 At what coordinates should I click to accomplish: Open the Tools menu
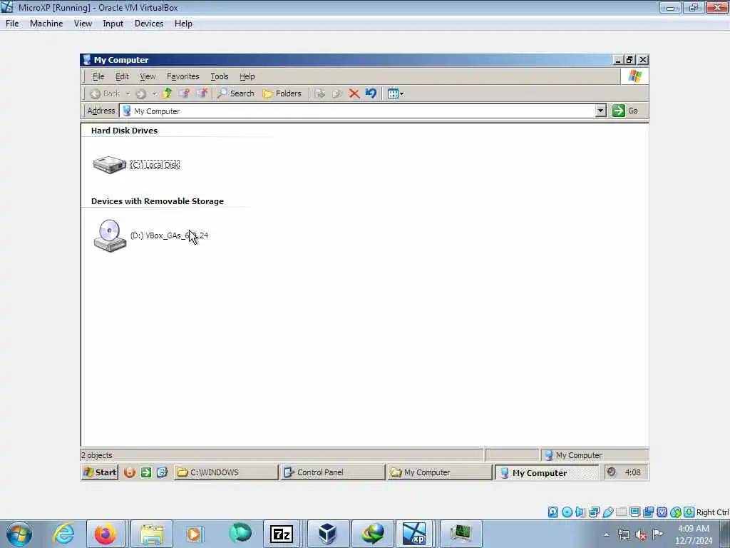220,76
